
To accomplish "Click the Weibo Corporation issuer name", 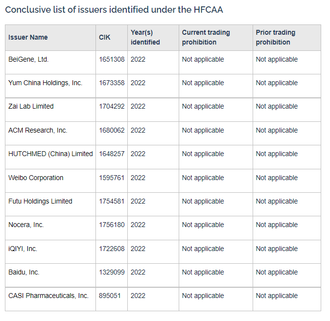I will (x=36, y=178).
